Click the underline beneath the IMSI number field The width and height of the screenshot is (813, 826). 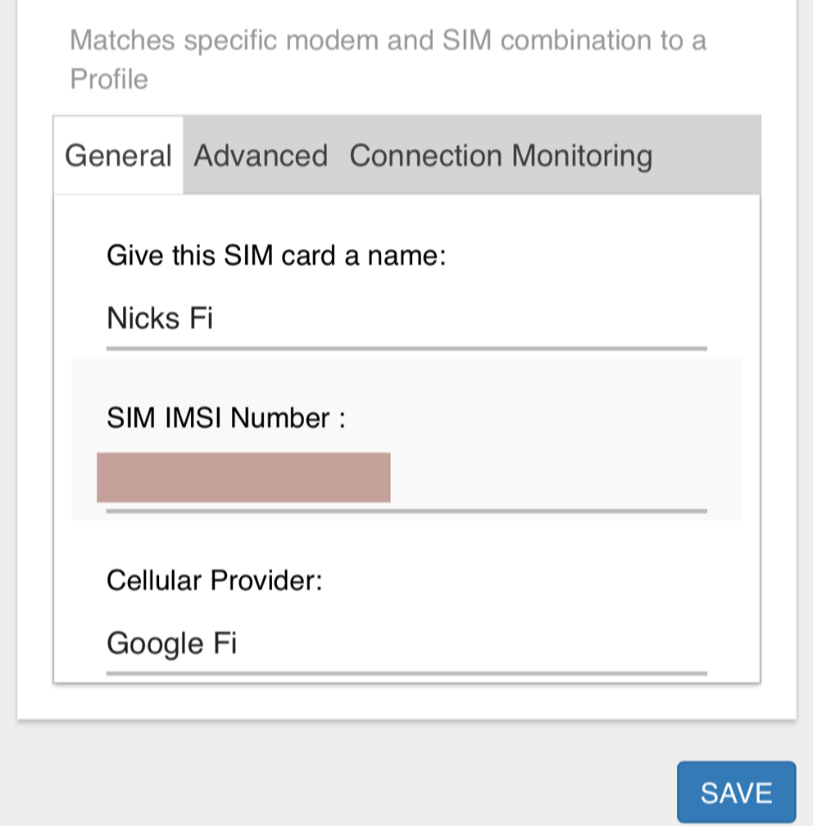tap(406, 510)
